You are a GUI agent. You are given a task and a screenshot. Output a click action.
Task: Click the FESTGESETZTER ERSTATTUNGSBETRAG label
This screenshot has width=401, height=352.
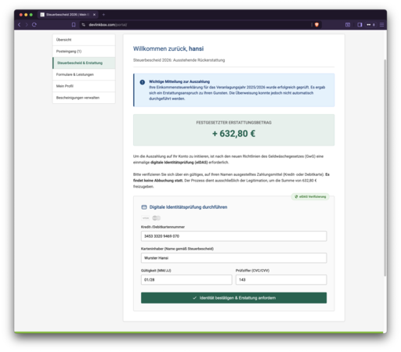pyautogui.click(x=233, y=123)
